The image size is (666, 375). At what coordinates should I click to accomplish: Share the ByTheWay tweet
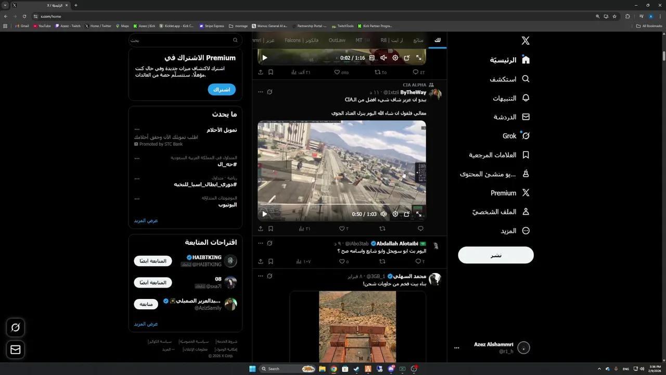261,229
